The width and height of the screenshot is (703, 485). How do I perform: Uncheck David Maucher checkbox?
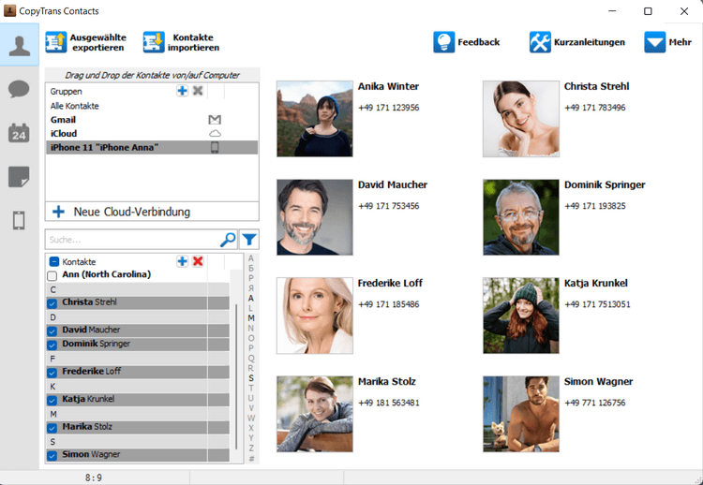click(52, 331)
